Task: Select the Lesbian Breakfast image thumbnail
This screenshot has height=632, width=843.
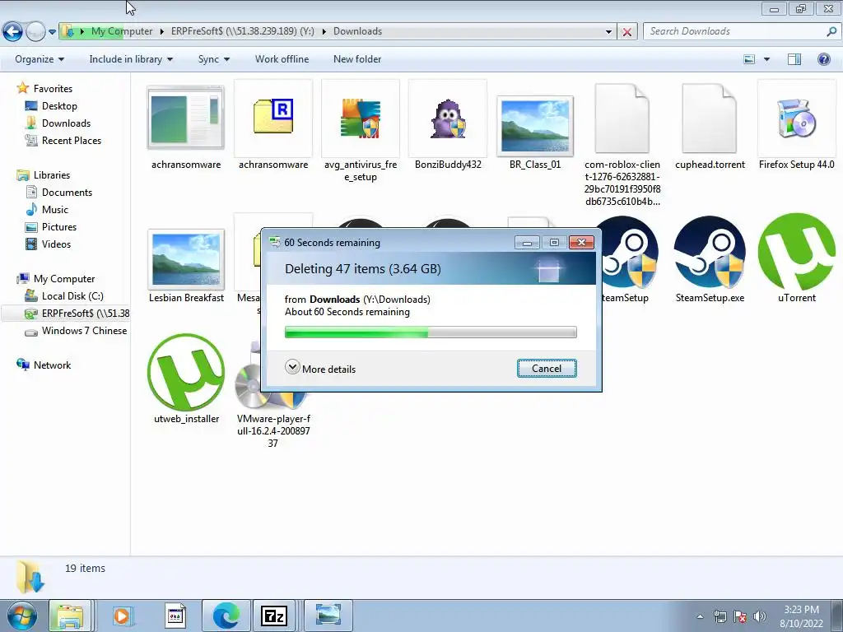Action: pos(186,259)
